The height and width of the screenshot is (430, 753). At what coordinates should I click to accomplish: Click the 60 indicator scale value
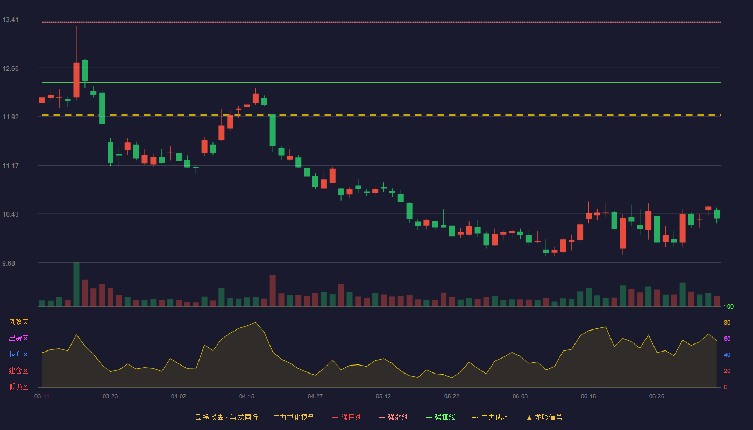coord(727,339)
